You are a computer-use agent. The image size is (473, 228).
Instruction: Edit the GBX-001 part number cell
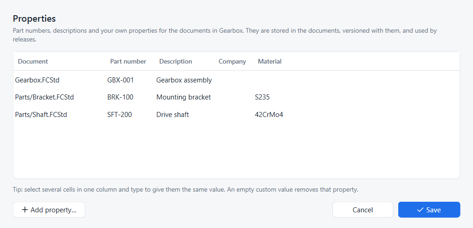point(130,80)
